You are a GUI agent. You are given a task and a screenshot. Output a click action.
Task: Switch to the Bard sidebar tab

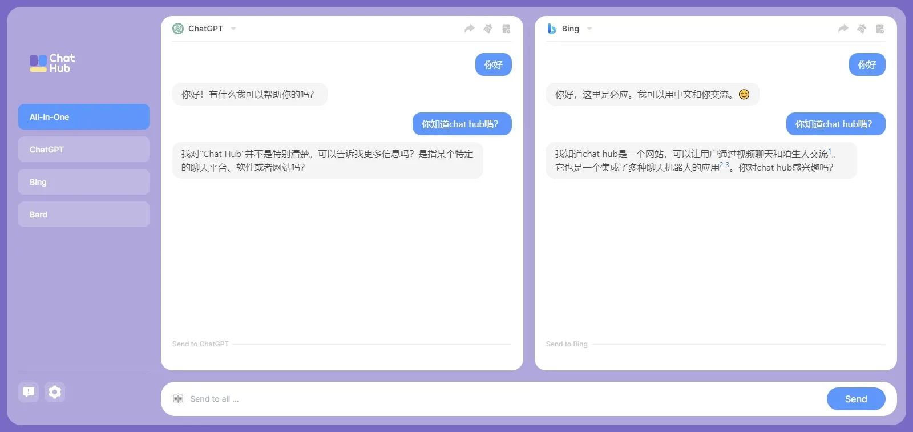coord(84,214)
